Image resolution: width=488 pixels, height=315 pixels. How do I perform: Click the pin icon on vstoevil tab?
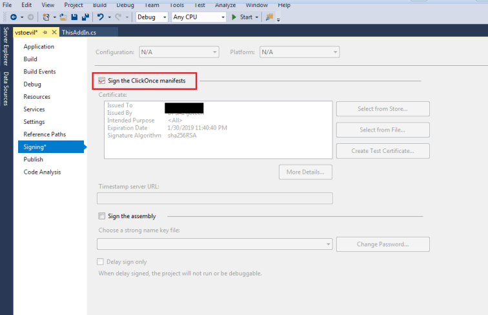[x=45, y=32]
